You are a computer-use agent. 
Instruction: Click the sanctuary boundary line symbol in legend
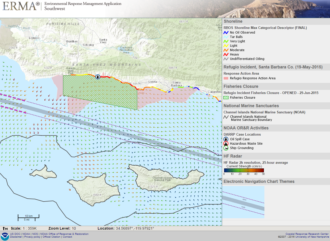[226, 117]
